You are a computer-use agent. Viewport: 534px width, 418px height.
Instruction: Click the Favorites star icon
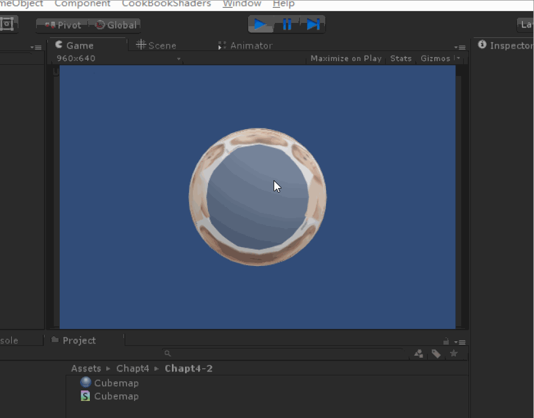coord(453,353)
